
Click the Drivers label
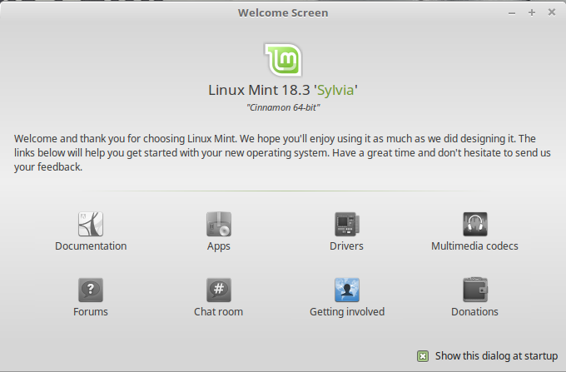click(346, 246)
